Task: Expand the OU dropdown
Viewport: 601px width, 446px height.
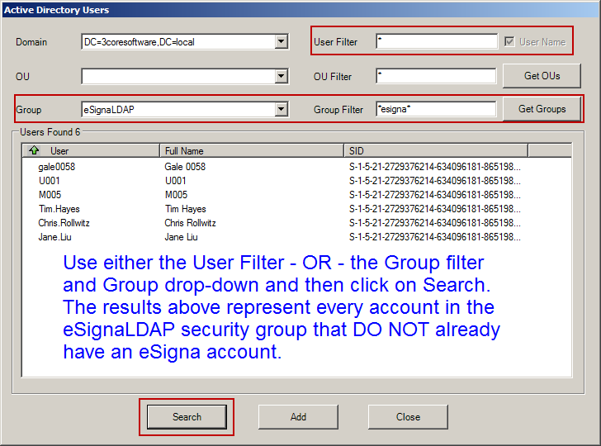Action: pos(282,76)
